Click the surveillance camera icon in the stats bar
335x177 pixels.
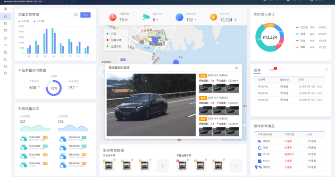pos(146,17)
